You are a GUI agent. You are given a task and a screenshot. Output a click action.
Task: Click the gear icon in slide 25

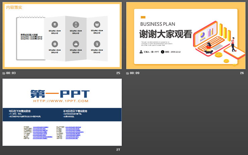click(55, 44)
